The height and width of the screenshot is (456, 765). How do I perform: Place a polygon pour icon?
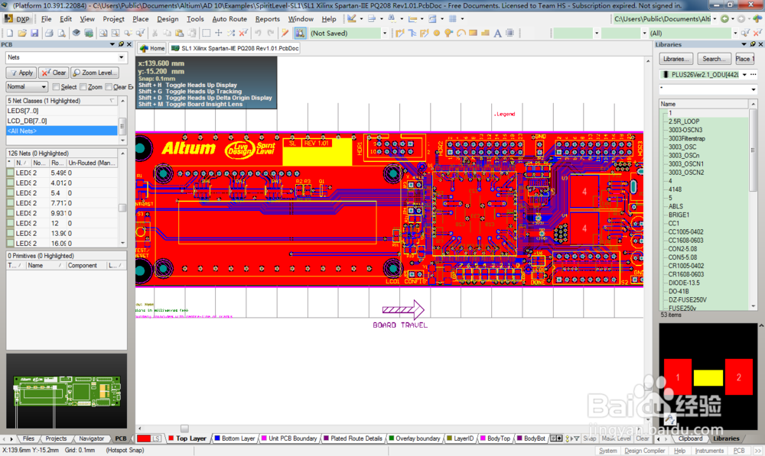(x=486, y=33)
